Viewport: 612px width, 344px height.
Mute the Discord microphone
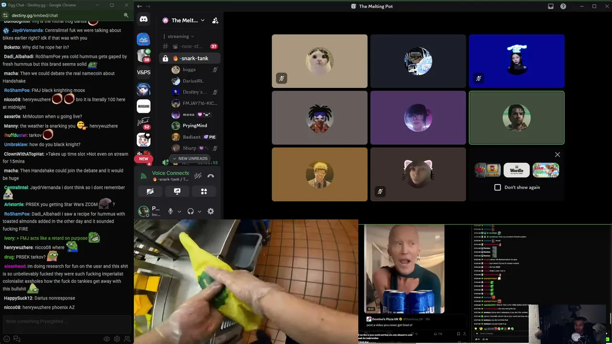tap(170, 211)
